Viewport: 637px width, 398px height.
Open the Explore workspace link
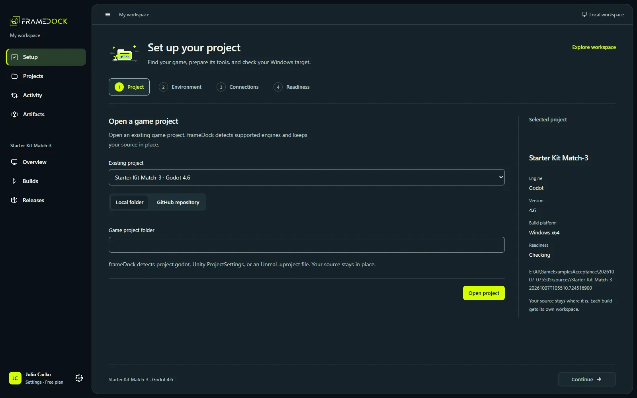[x=594, y=47]
